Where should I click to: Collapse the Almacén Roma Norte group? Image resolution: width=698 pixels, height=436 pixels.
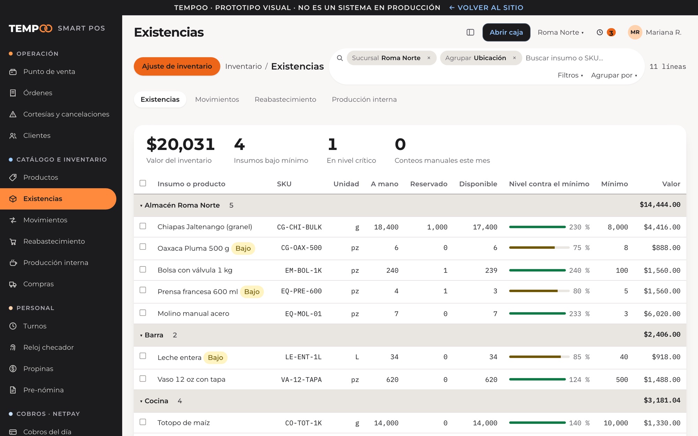tap(141, 206)
